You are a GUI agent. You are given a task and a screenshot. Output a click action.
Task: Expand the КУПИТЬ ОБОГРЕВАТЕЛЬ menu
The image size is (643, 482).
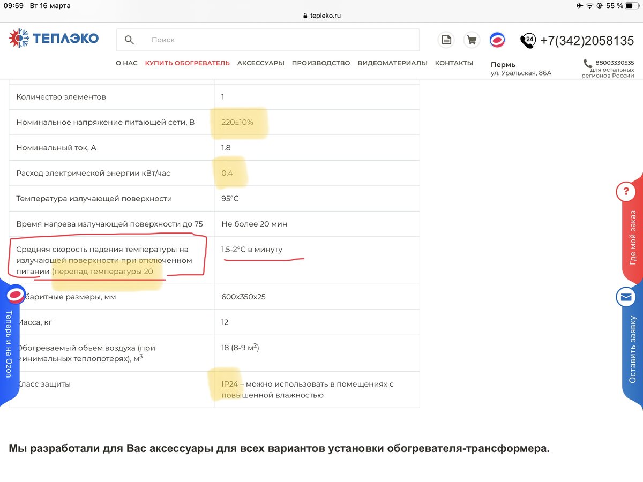coord(188,63)
